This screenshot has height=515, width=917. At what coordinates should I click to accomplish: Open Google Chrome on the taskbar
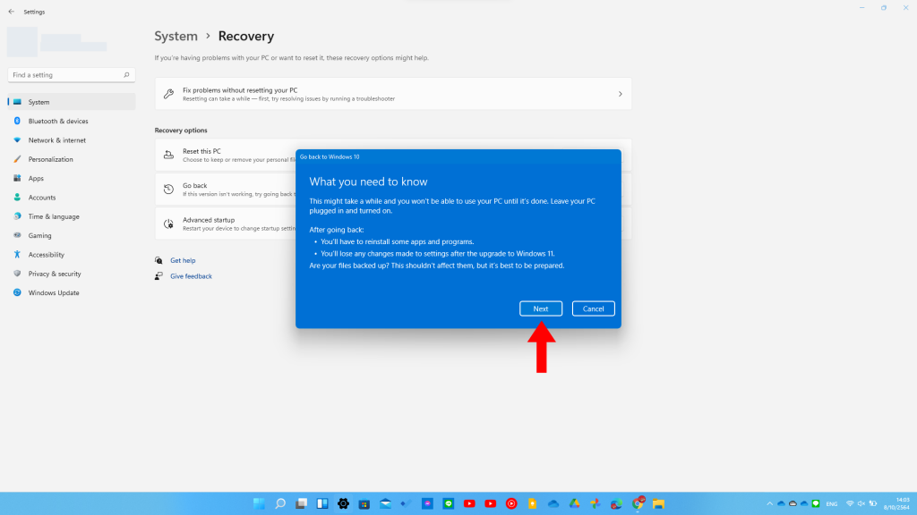click(x=638, y=503)
